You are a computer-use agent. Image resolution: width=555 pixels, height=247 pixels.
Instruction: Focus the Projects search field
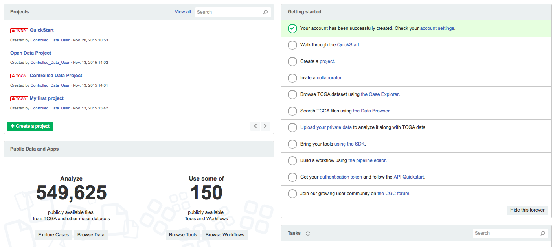229,12
